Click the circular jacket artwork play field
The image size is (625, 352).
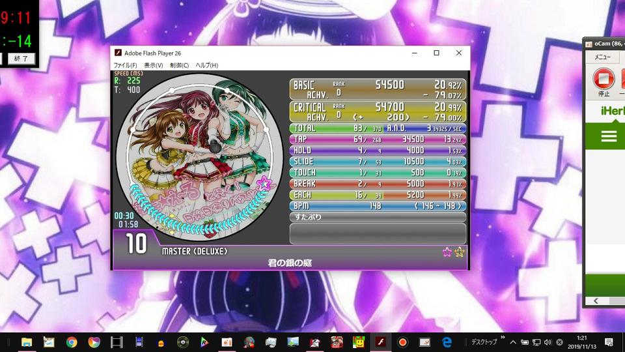coord(199,157)
